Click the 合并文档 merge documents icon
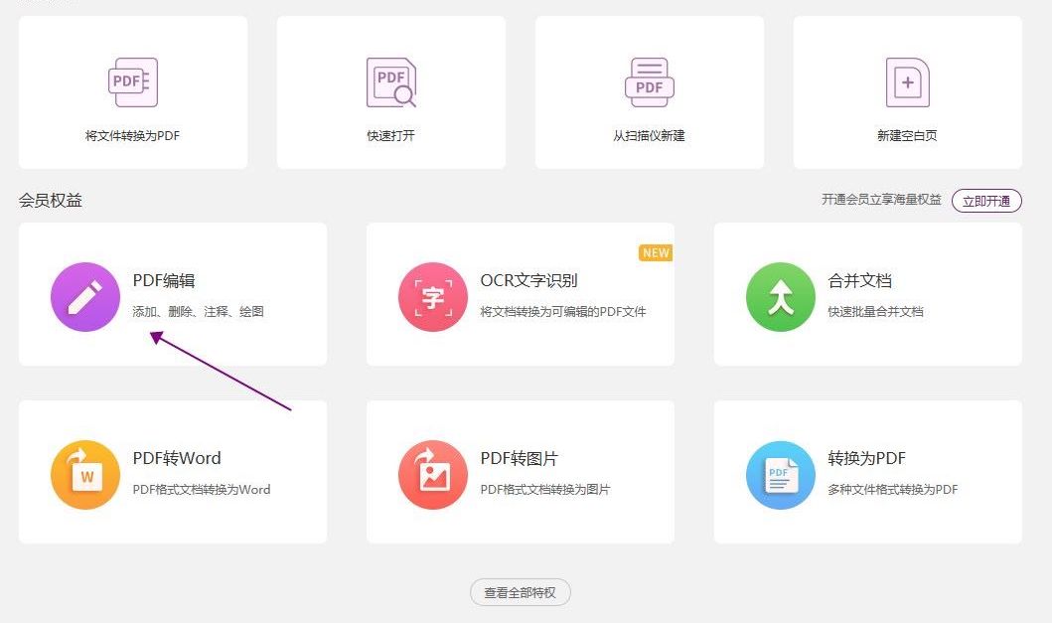Image resolution: width=1052 pixels, height=623 pixels. [781, 295]
